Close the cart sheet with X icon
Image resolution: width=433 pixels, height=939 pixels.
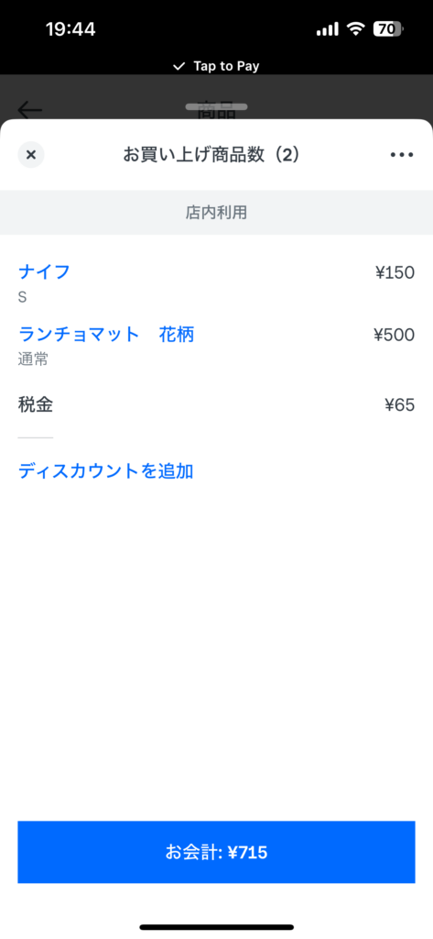pos(31,155)
